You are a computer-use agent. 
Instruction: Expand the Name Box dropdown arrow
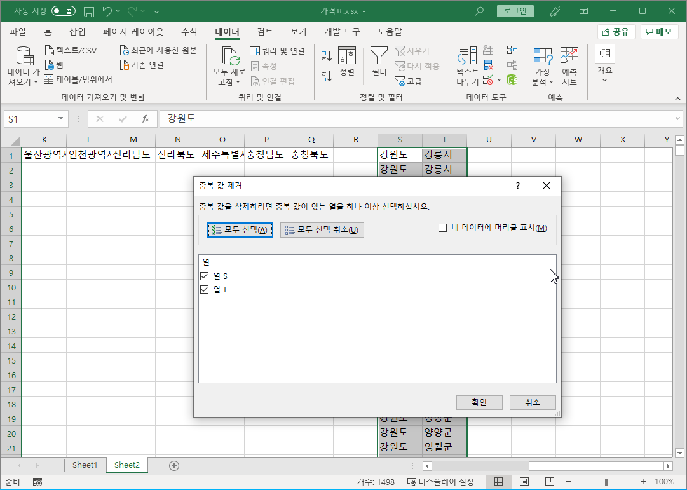60,119
